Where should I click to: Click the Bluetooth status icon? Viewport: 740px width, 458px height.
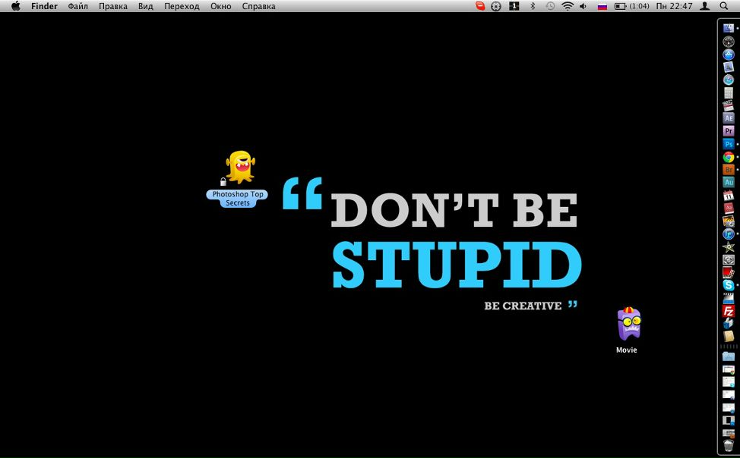[533, 6]
